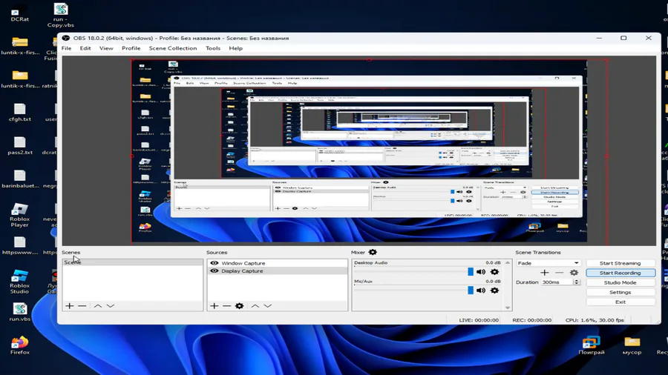The width and height of the screenshot is (668, 375).
Task: Select the Scene item in Scenes list
Action: (x=133, y=262)
